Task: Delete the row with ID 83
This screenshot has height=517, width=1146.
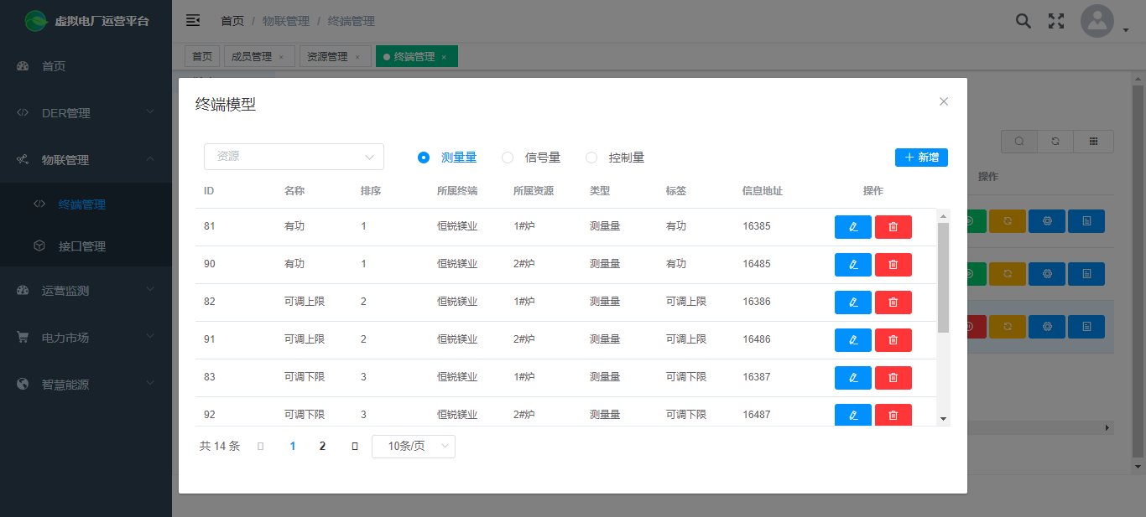Action: (x=893, y=378)
